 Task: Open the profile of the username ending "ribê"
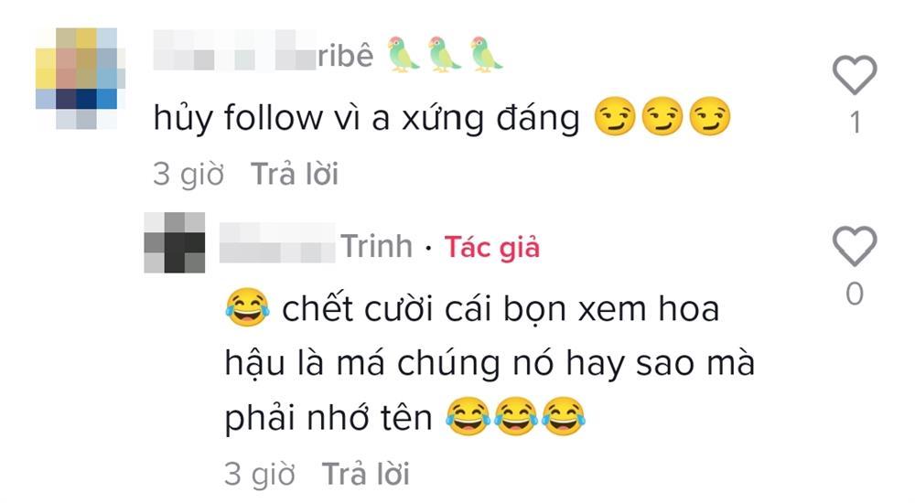point(264,56)
